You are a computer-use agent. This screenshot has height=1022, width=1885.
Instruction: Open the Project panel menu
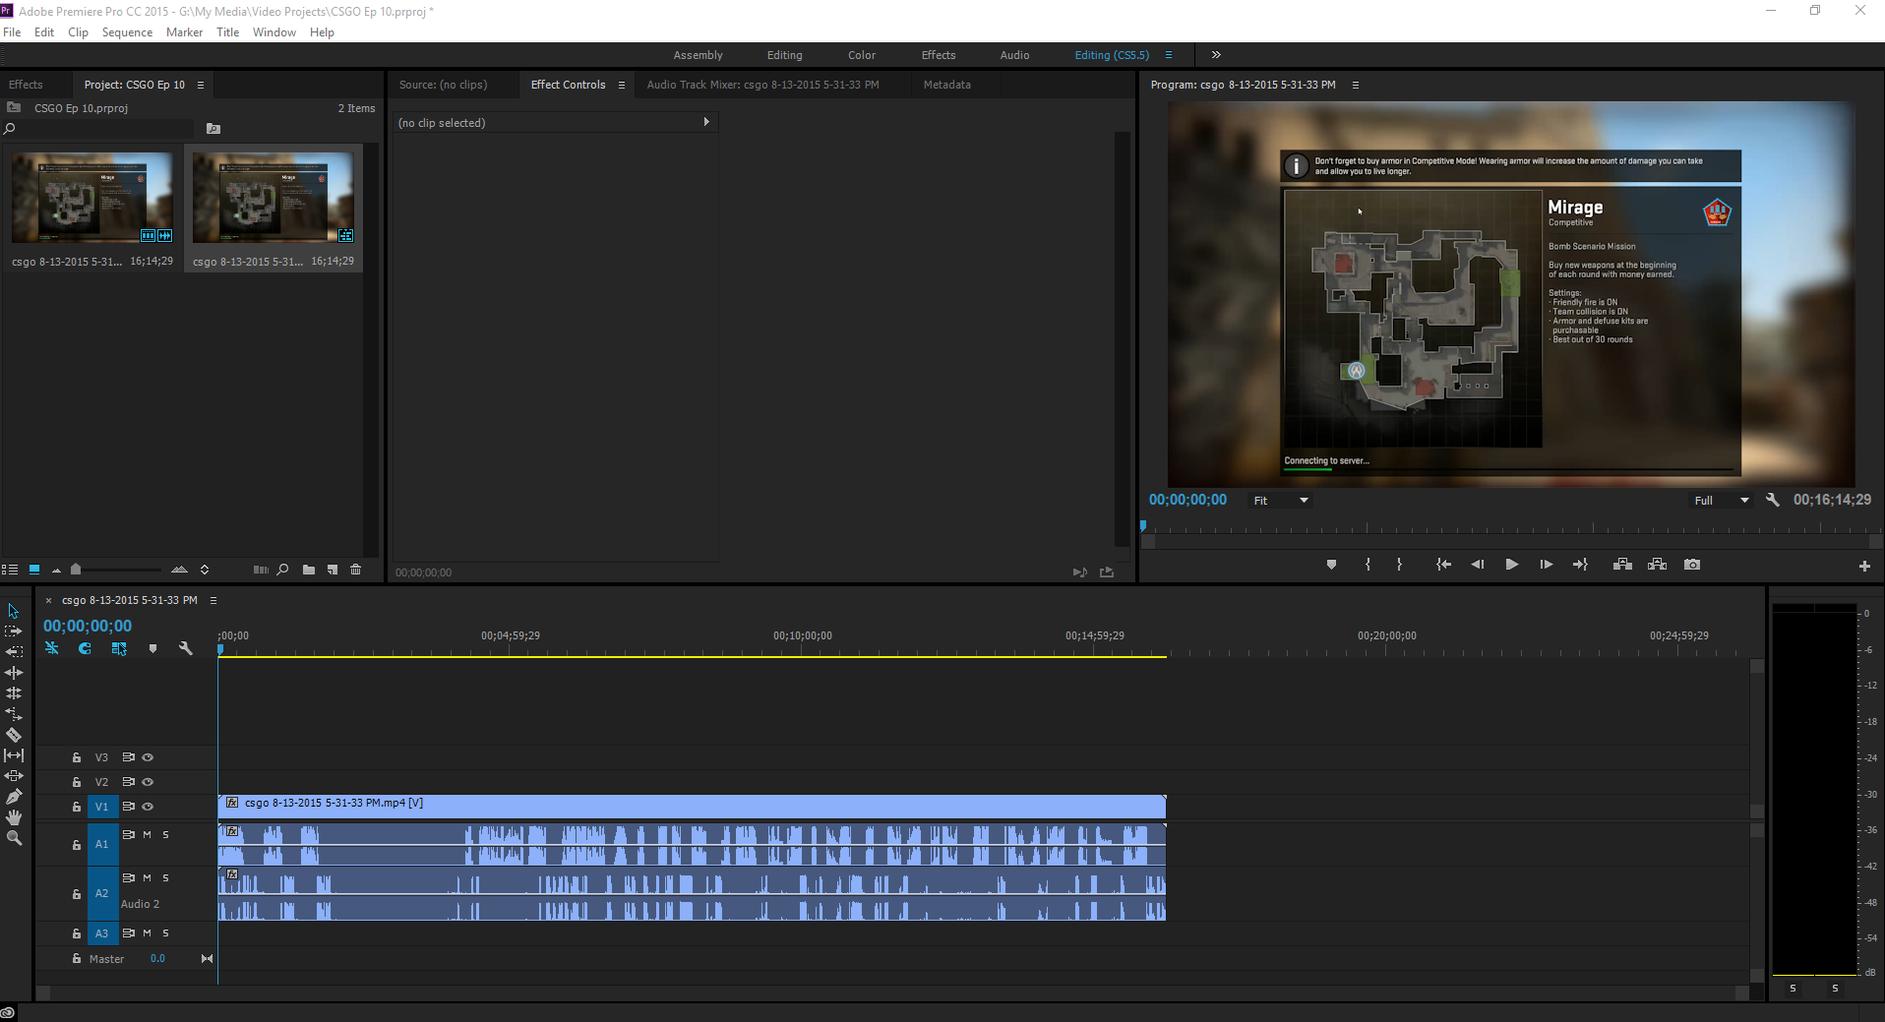click(201, 85)
